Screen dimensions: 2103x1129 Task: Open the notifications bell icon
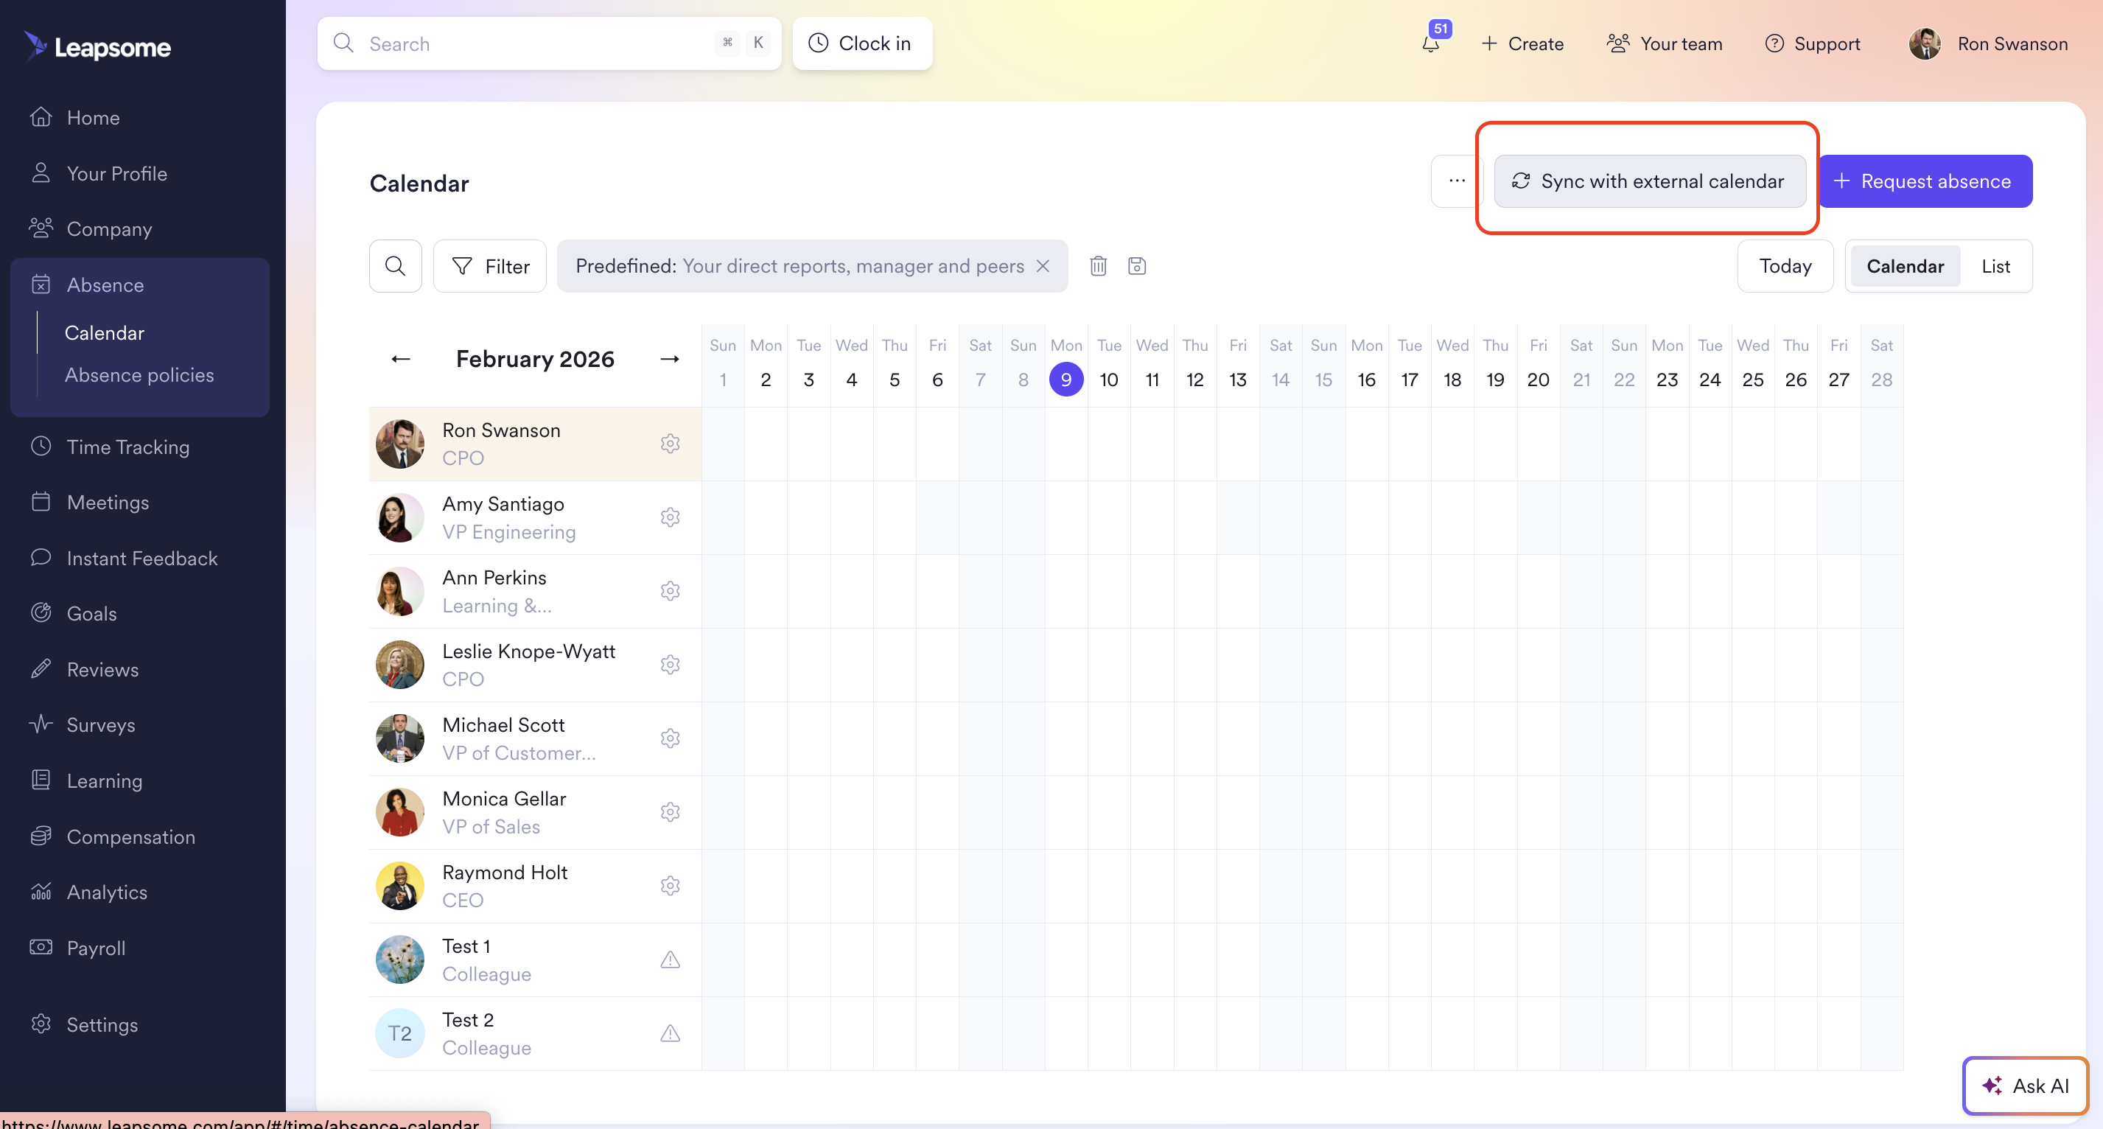(x=1430, y=44)
